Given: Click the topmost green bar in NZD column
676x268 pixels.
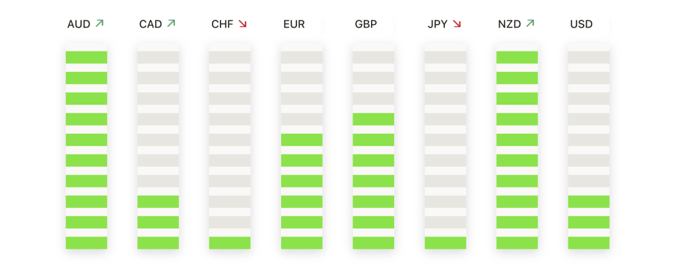Looking at the screenshot, I should (x=517, y=57).
